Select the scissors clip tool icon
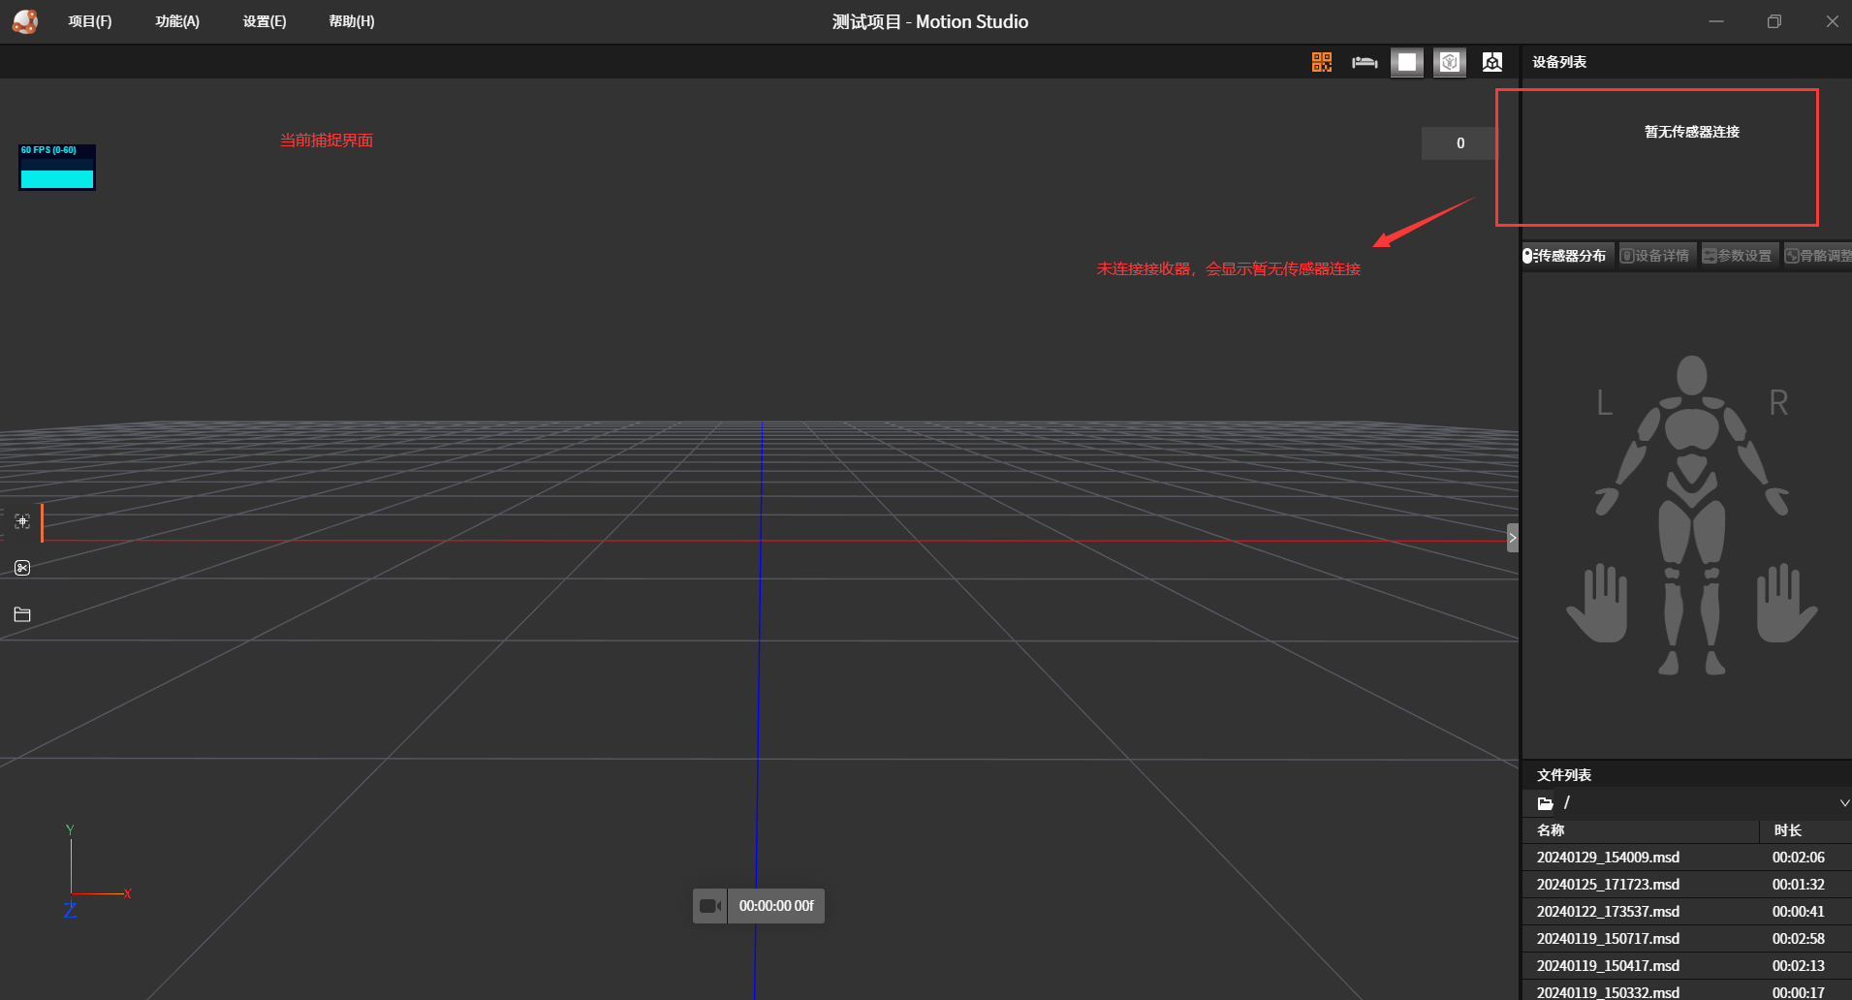The height and width of the screenshot is (1000, 1852). [x=21, y=567]
